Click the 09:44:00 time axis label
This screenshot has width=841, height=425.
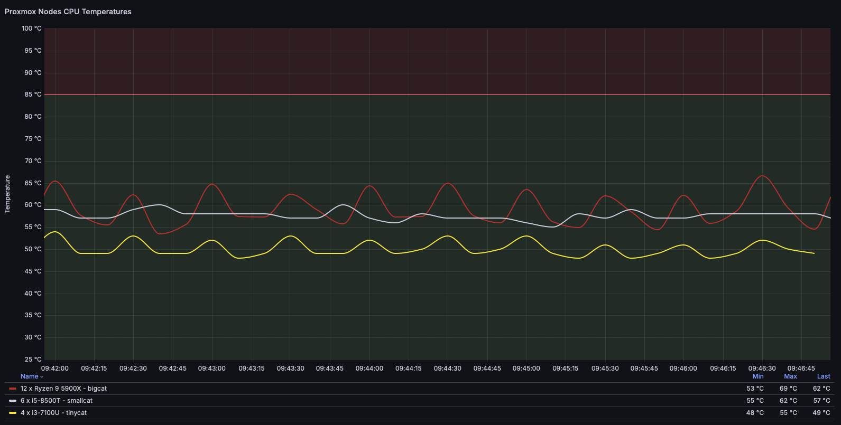[x=369, y=369]
